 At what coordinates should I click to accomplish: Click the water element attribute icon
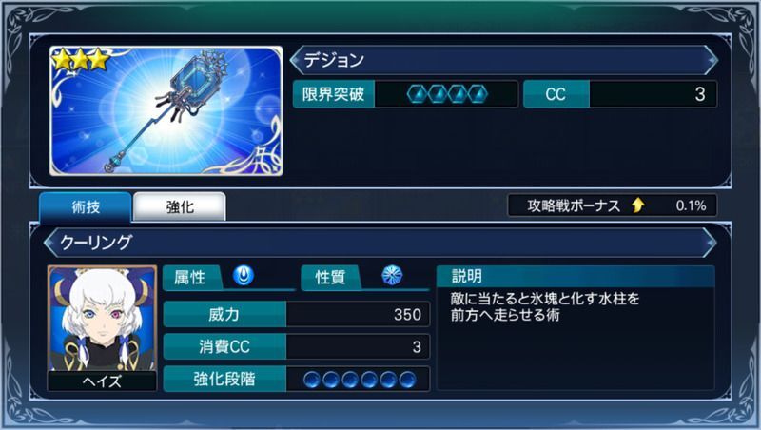[244, 276]
